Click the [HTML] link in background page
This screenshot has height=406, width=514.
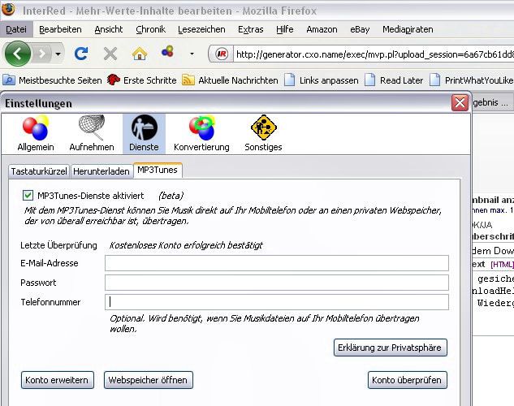click(x=502, y=265)
